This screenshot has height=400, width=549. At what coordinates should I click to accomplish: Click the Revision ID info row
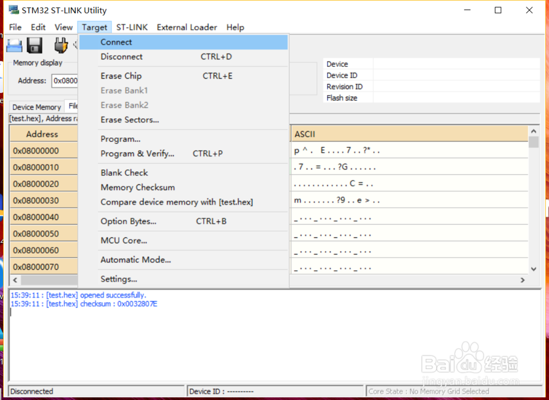[432, 86]
